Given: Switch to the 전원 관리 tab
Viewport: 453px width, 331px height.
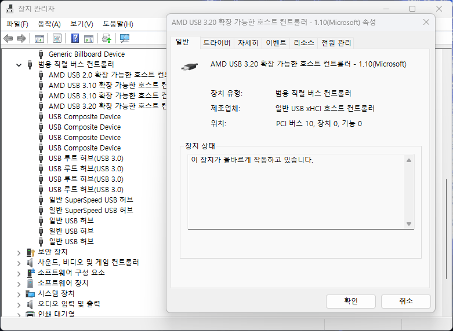Looking at the screenshot, I should (x=336, y=43).
